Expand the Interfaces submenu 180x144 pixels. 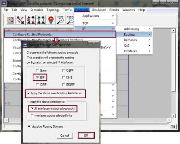134,51
